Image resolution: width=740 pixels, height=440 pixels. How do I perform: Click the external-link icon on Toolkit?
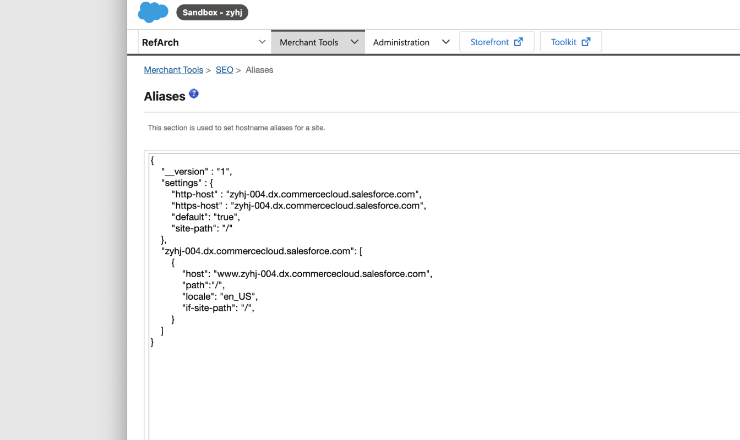(x=586, y=42)
